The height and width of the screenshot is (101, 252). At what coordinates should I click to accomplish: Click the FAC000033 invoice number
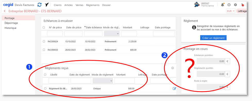click(x=53, y=50)
